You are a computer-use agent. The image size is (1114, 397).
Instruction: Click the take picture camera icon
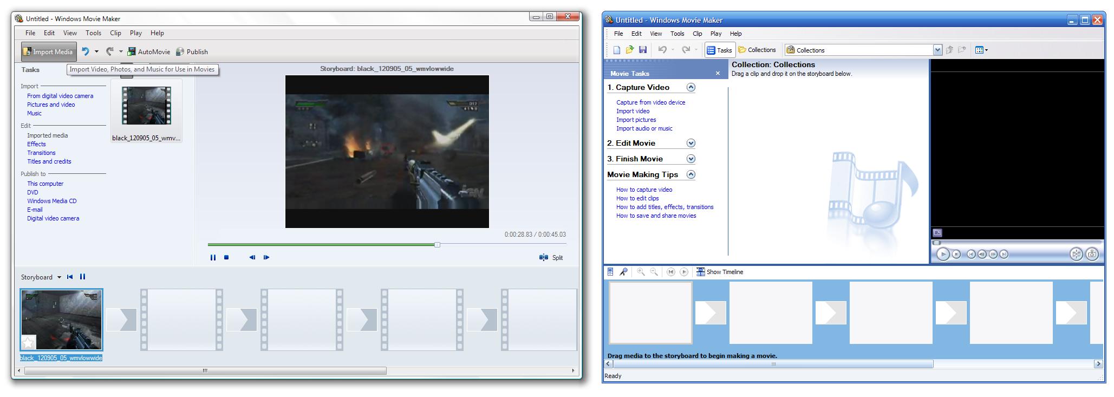1092,254
